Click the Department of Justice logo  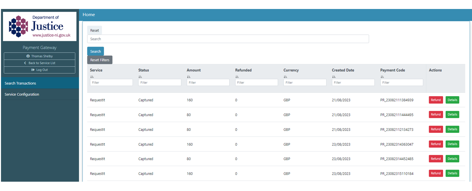tap(40, 27)
